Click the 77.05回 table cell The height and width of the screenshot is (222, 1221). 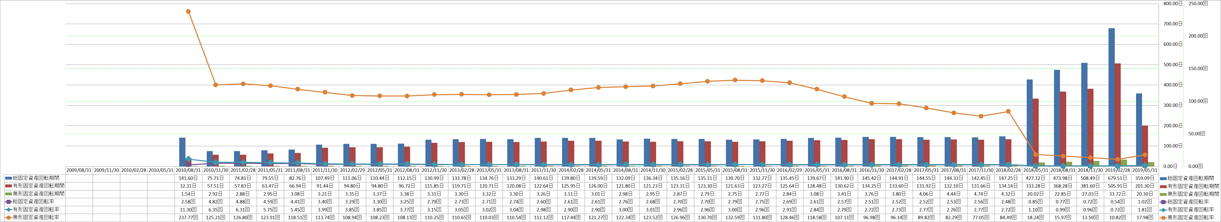(x=981, y=218)
